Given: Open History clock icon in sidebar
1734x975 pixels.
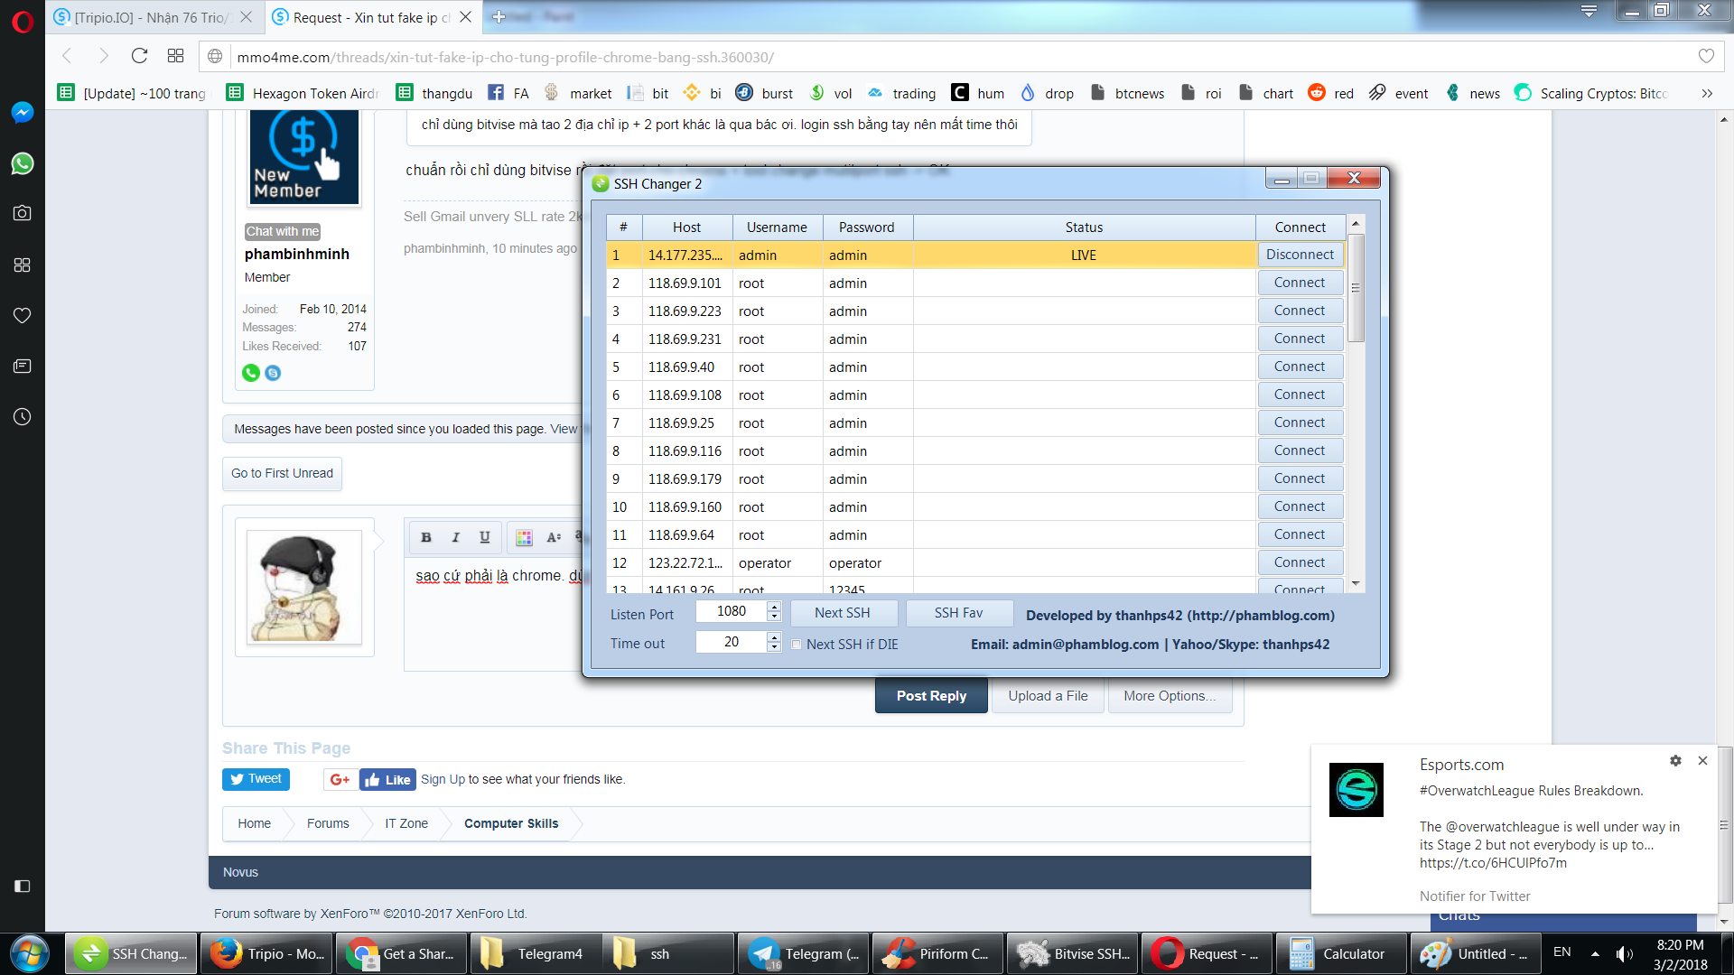Looking at the screenshot, I should click(x=23, y=417).
